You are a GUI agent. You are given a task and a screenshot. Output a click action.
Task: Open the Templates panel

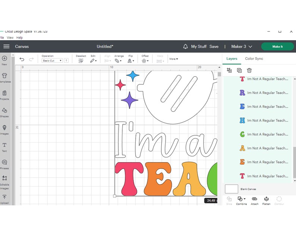point(5,78)
